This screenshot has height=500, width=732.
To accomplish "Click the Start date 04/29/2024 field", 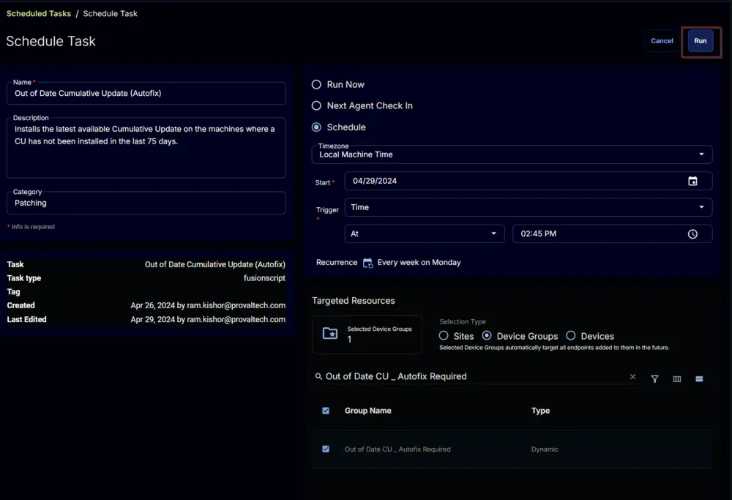I will click(x=529, y=181).
